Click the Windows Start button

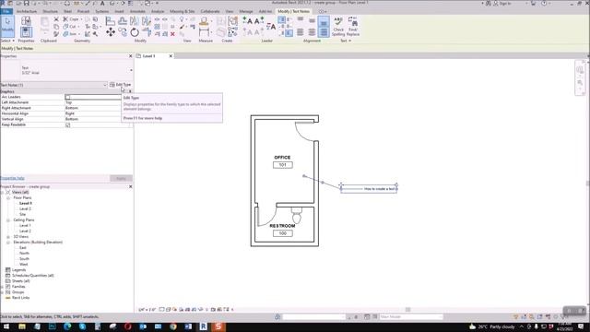[x=6, y=326]
